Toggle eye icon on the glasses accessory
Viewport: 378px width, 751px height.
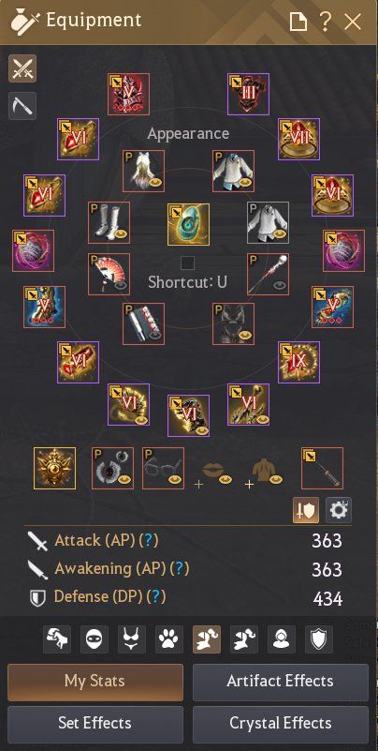tap(175, 479)
